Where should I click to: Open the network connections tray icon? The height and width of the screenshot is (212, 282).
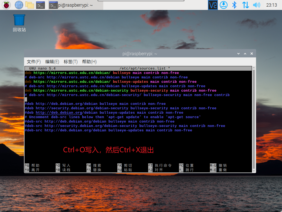click(245, 5)
